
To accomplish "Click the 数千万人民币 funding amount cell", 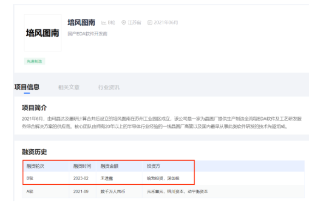I will (113, 191).
